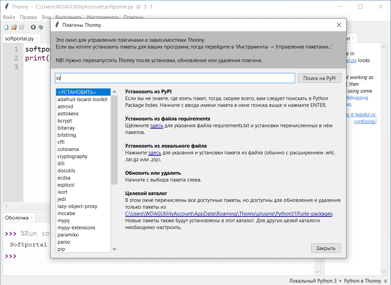The height and width of the screenshot is (285, 391).
Task: Select esptool package in list
Action: click(83, 185)
